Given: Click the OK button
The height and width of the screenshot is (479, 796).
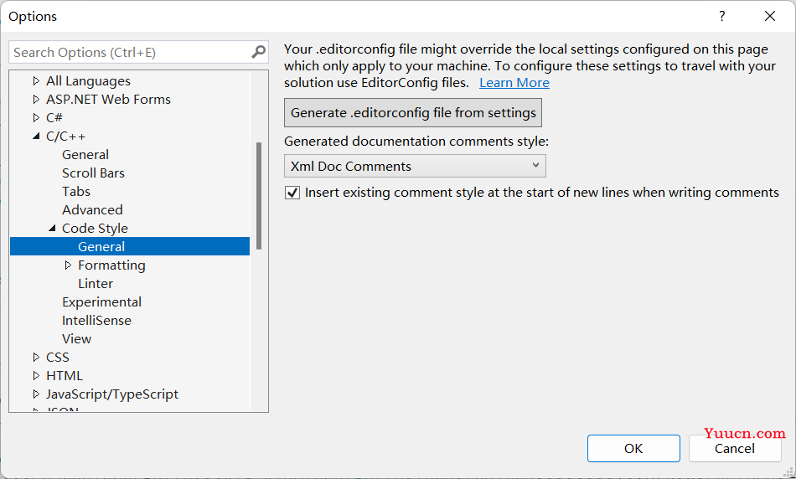Looking at the screenshot, I should [x=633, y=449].
